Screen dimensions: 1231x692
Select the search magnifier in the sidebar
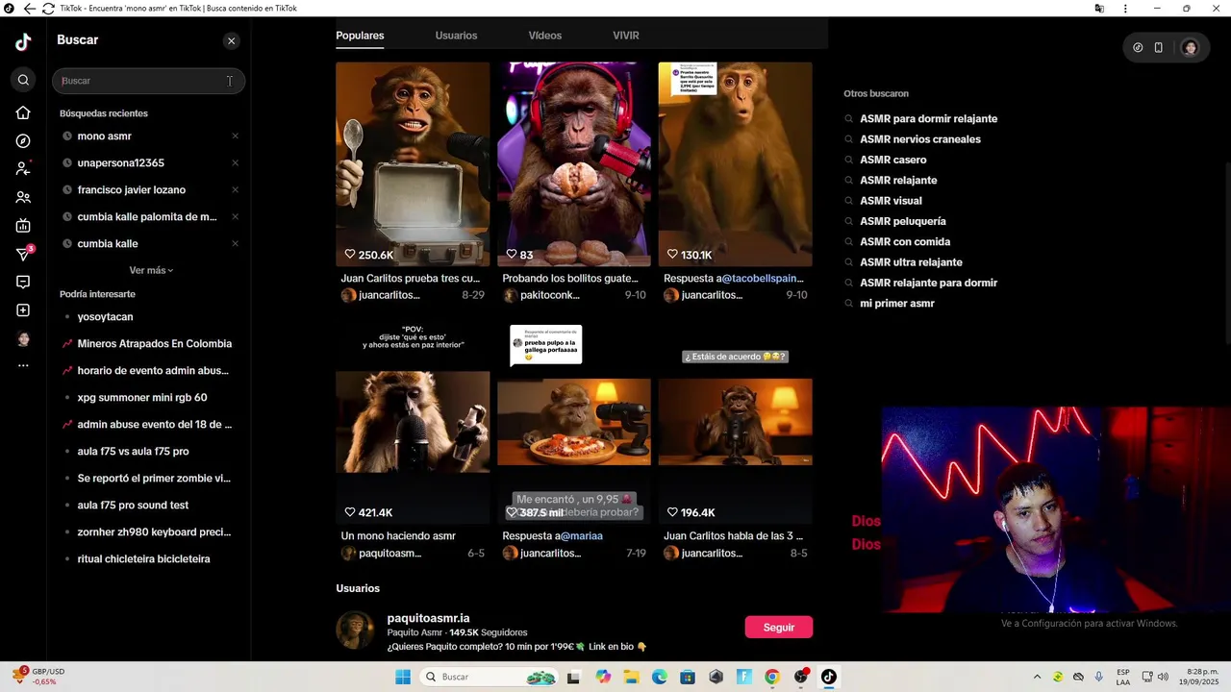tap(23, 80)
